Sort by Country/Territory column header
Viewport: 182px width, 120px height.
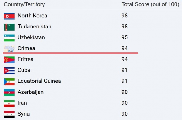point(24,4)
